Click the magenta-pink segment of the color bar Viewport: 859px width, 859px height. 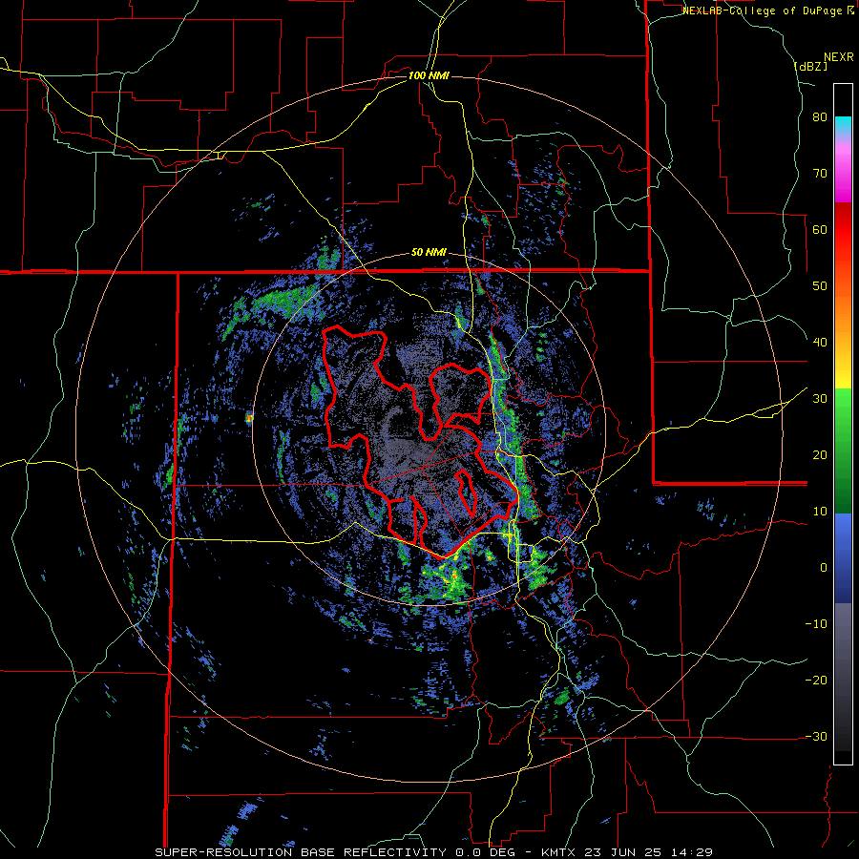click(843, 175)
